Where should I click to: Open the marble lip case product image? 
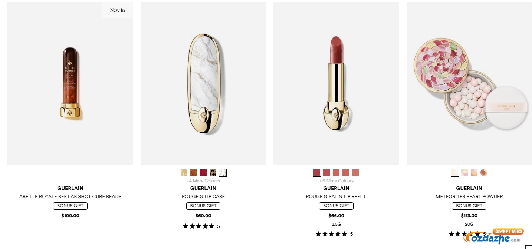203,83
